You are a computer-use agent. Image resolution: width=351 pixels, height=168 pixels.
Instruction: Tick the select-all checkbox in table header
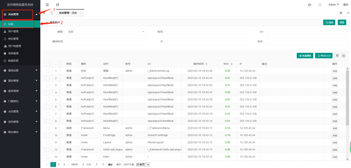coord(47,64)
